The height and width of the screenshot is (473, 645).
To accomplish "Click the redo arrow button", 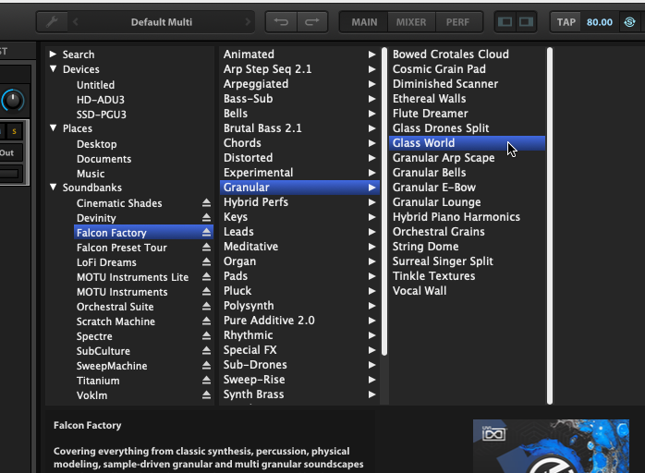I will [x=312, y=22].
